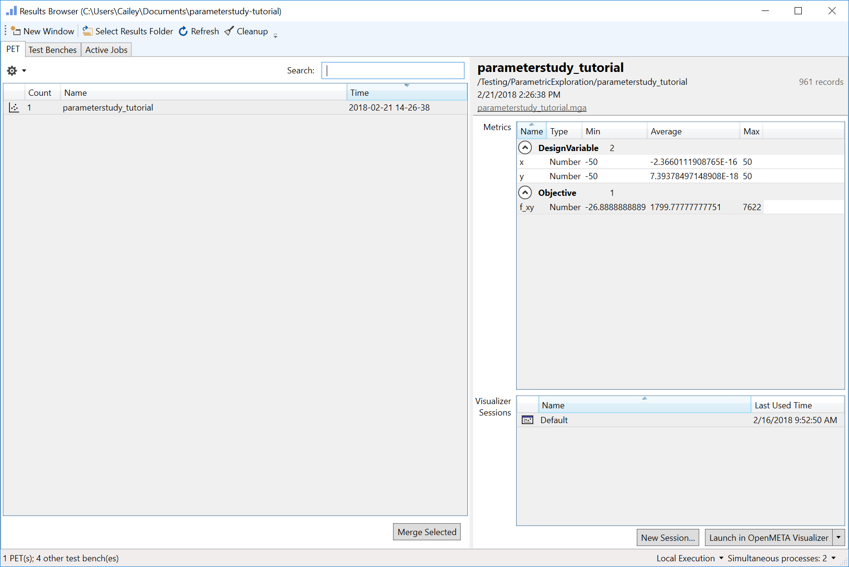The width and height of the screenshot is (849, 567).
Task: Click the Results Browser app icon in title bar
Action: [11, 10]
